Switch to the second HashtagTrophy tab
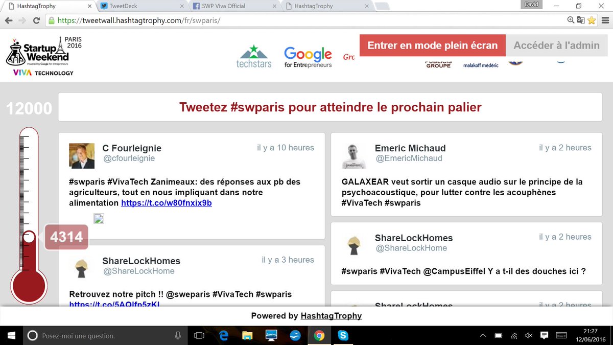The height and width of the screenshot is (345, 613). coord(326,6)
